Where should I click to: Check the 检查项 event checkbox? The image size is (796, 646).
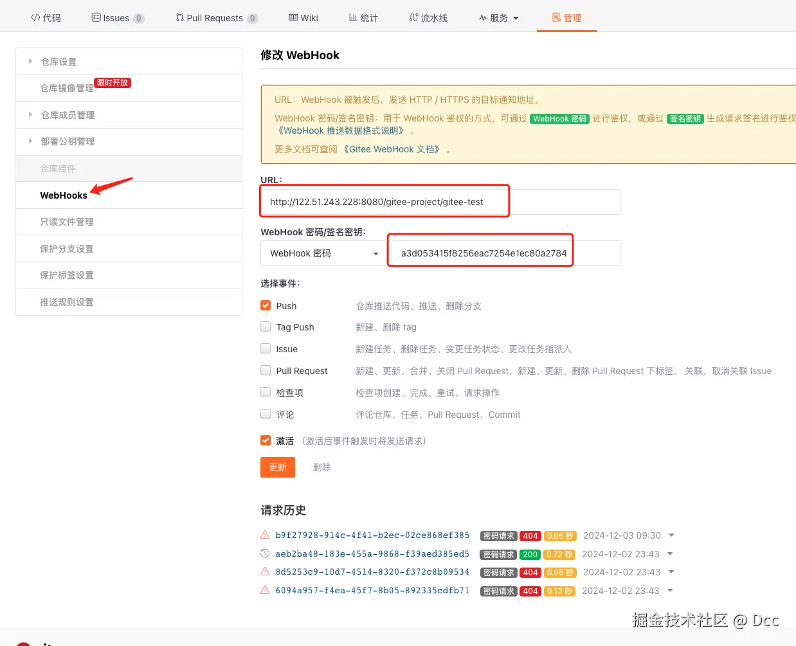coord(266,392)
